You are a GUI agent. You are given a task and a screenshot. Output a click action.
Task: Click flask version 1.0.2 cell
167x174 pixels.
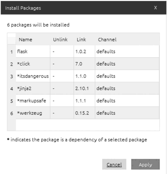click(x=84, y=51)
